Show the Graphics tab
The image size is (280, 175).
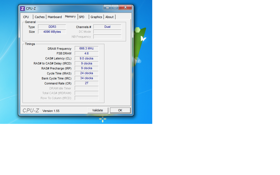coord(96,17)
